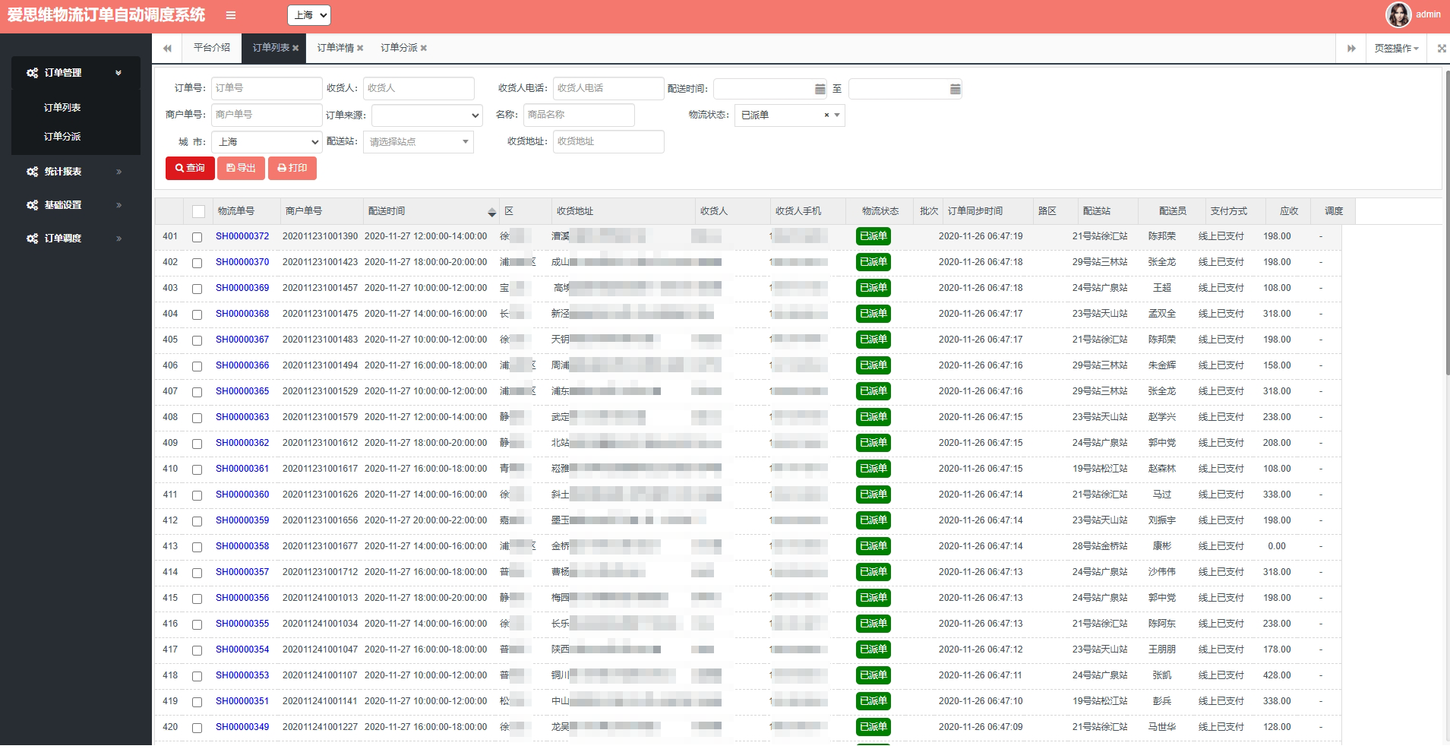Close the 订单分派 tab with its x
Screen dimensions: 1450x749
[424, 48]
